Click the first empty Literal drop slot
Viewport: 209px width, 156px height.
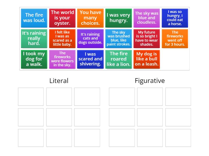click(31, 97)
